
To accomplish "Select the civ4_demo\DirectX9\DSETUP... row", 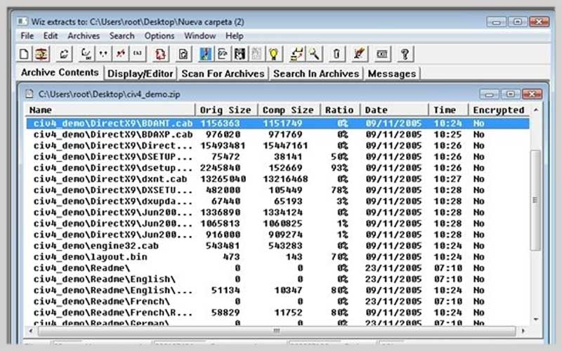I will click(x=277, y=157).
